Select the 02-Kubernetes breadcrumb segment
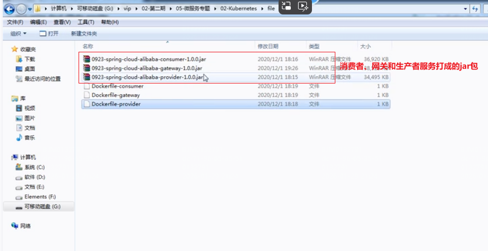The image size is (488, 251). click(x=239, y=8)
